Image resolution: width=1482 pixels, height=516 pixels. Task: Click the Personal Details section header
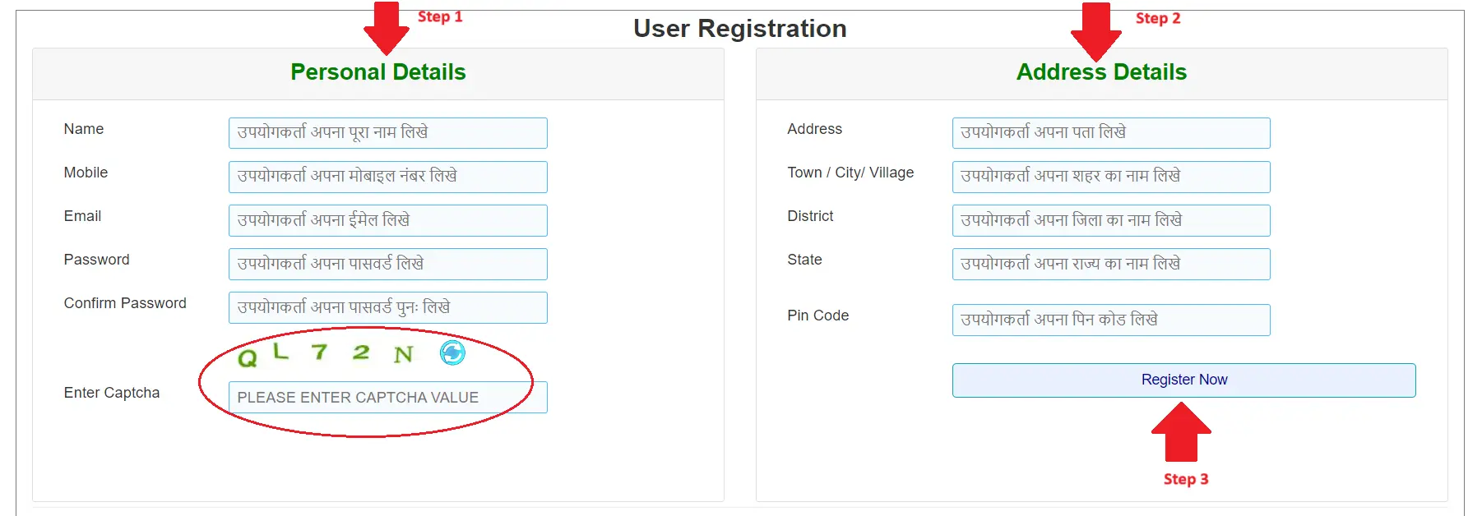pos(377,72)
